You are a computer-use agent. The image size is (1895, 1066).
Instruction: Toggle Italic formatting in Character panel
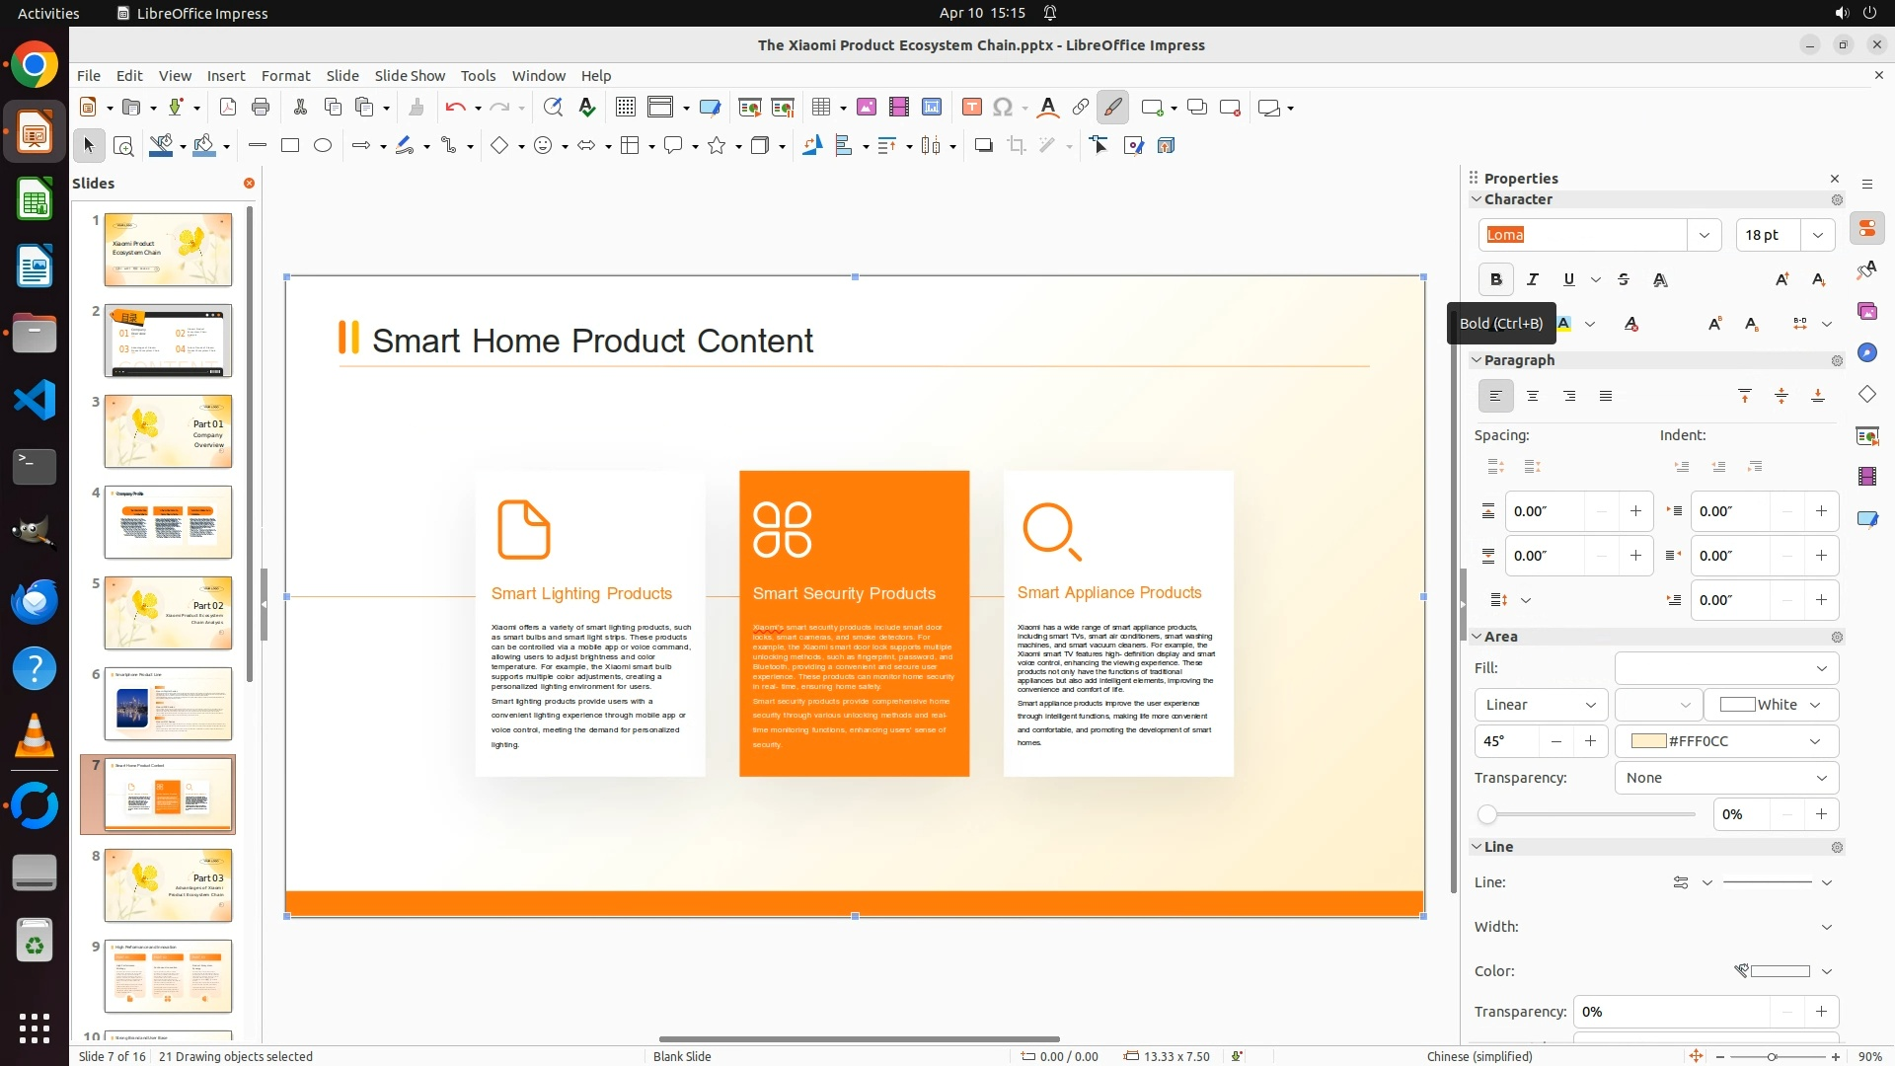pos(1533,279)
